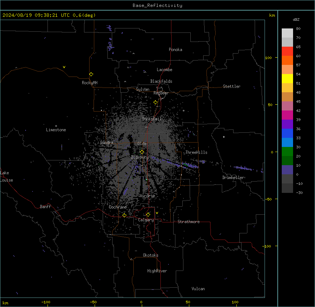Select the Stettler label
The height and width of the screenshot is (307, 315).
pyautogui.click(x=232, y=86)
